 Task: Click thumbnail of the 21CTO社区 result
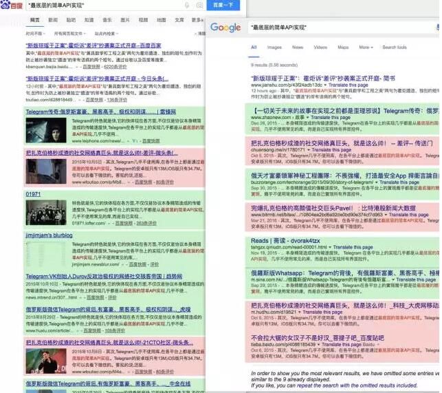coord(46,361)
